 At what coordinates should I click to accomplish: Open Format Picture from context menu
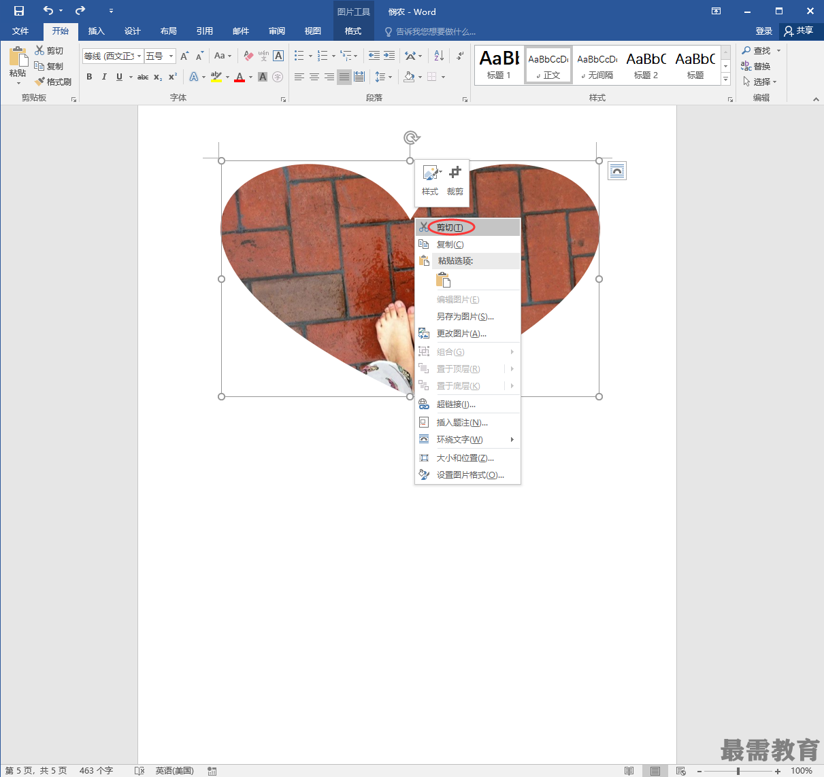click(x=468, y=474)
